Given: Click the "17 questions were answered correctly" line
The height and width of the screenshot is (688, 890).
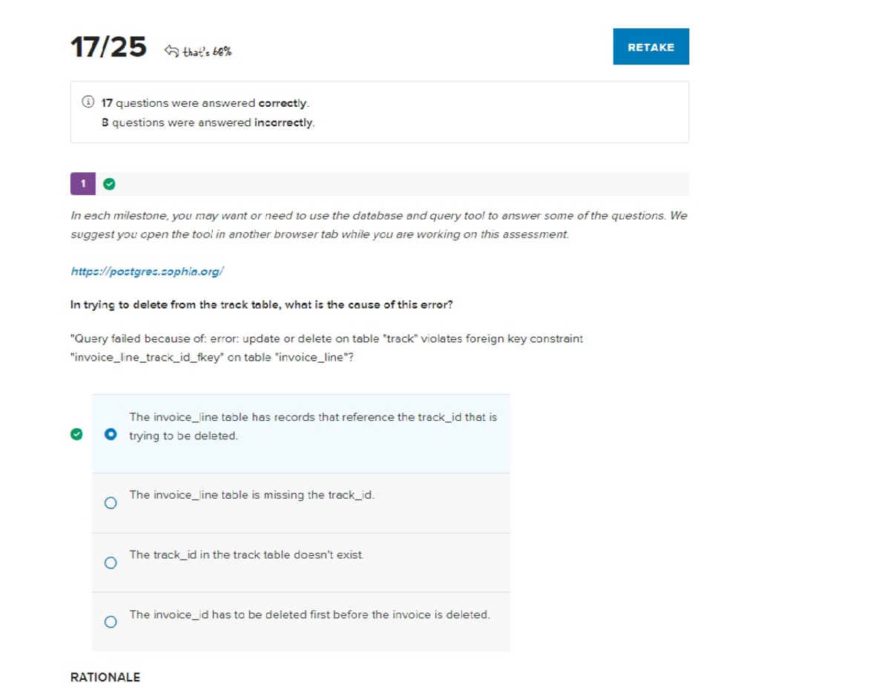Looking at the screenshot, I should (x=205, y=103).
